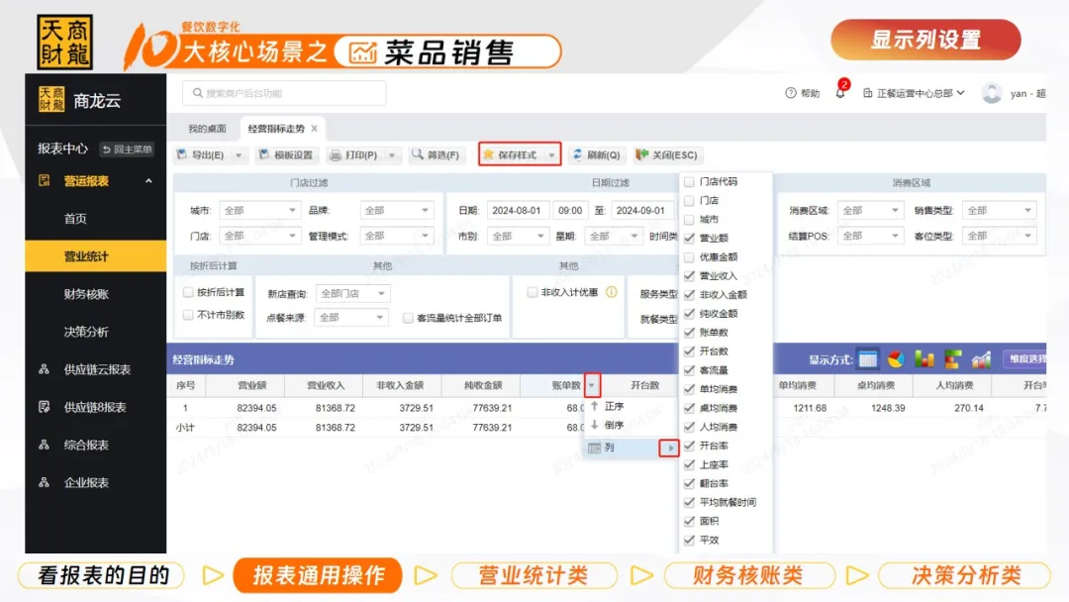Click the 报表通用操作 bottom button
The image size is (1069, 602).
pos(318,575)
